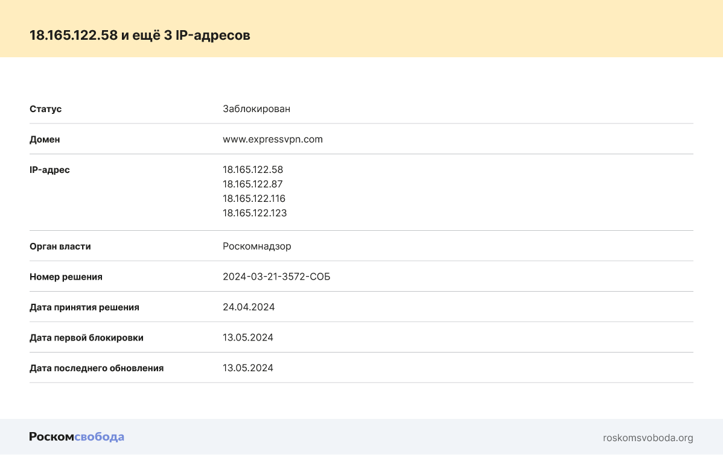Select the 'Дата принятия решения' label
Screen dimensions: 723x455
[x=84, y=307]
